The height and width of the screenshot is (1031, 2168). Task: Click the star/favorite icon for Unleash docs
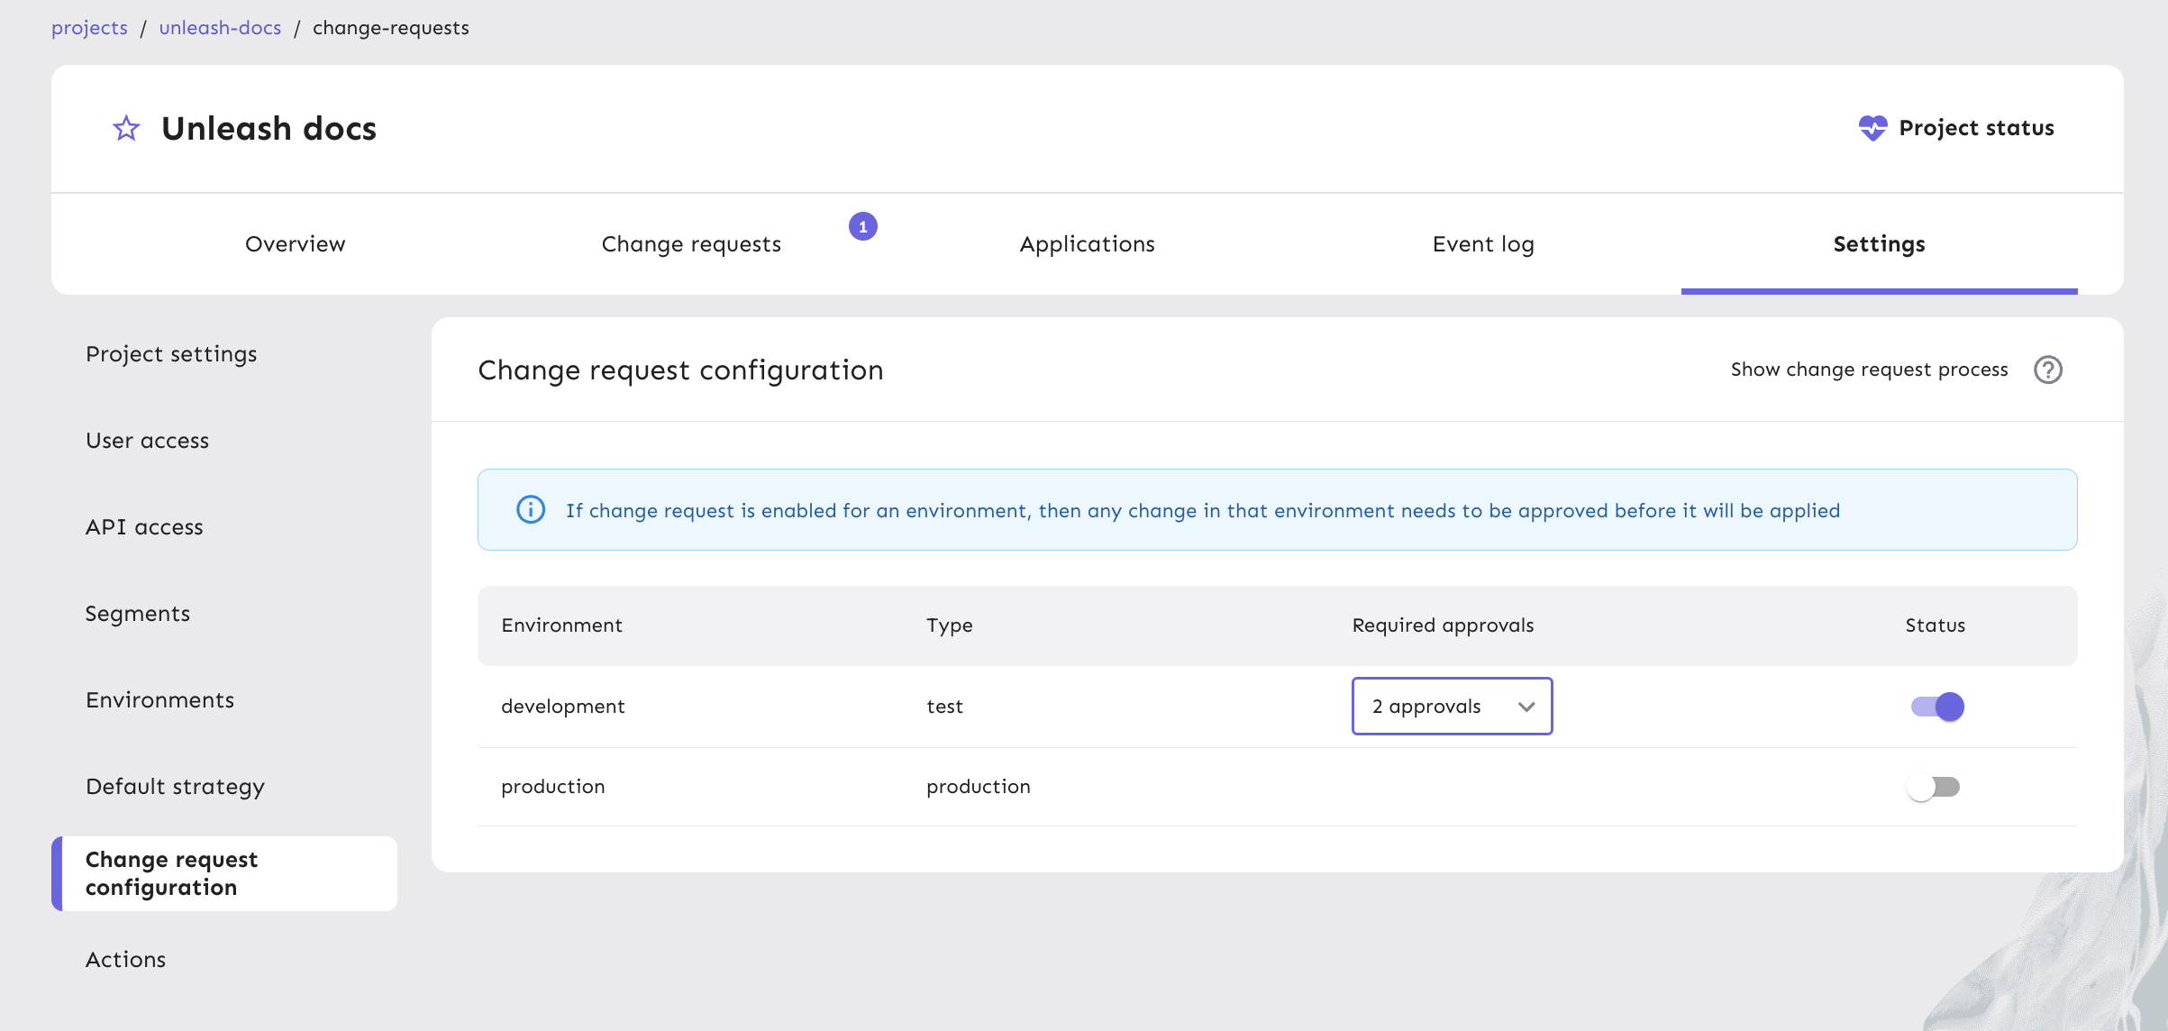(x=126, y=126)
